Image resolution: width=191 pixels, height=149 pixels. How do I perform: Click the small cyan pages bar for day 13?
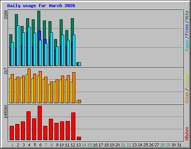[x=79, y=64]
